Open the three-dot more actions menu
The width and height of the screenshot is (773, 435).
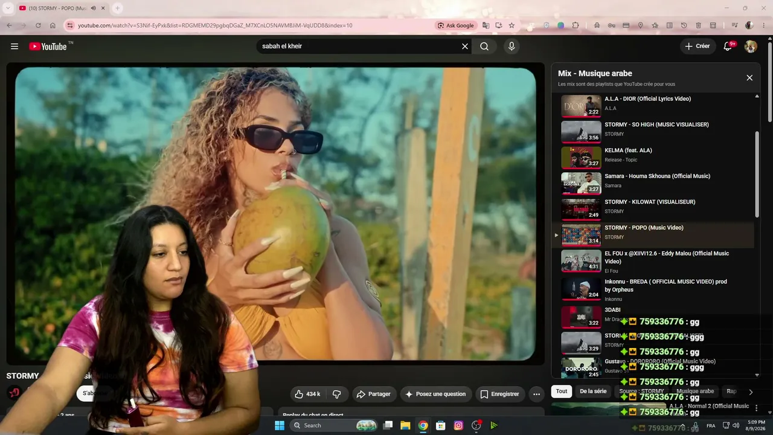tap(536, 394)
